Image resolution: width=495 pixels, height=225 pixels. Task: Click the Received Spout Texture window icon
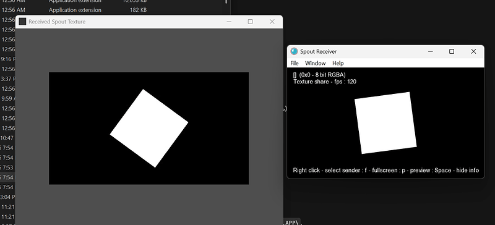tap(22, 22)
